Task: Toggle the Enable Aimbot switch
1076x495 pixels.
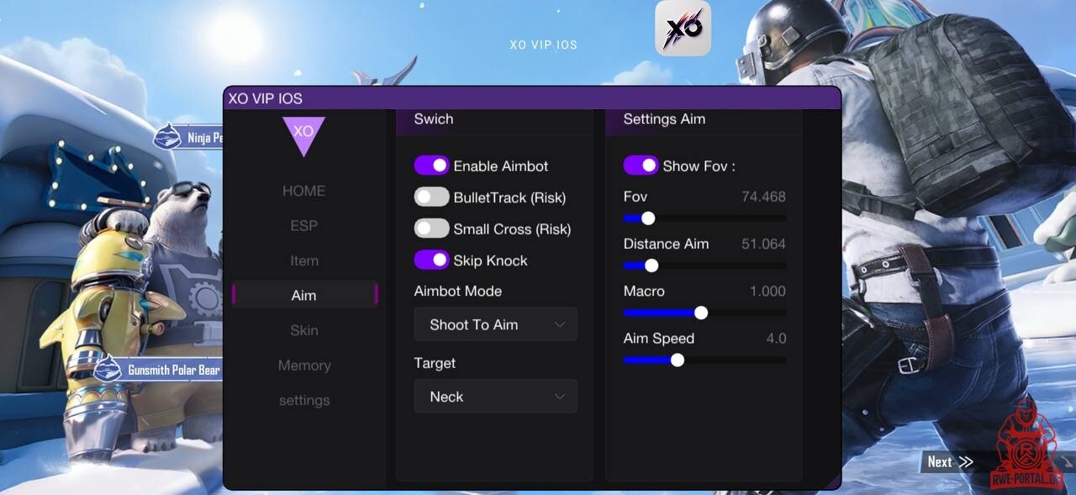Action: (x=431, y=166)
